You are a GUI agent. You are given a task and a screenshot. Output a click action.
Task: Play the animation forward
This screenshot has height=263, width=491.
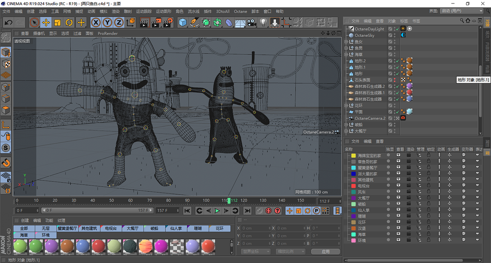(217, 211)
